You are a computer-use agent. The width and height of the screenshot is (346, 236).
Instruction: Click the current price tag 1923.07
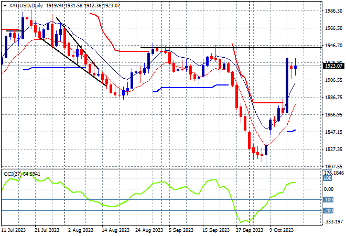tap(333, 66)
